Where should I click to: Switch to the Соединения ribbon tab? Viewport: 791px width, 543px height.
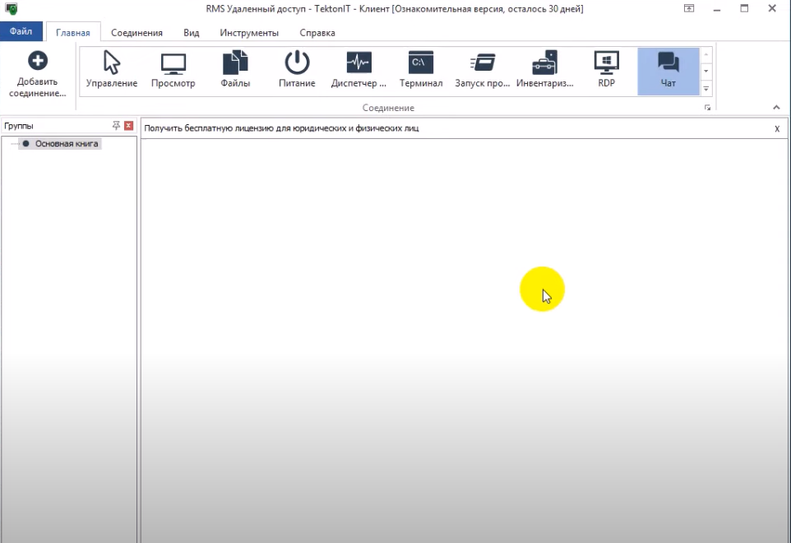136,32
